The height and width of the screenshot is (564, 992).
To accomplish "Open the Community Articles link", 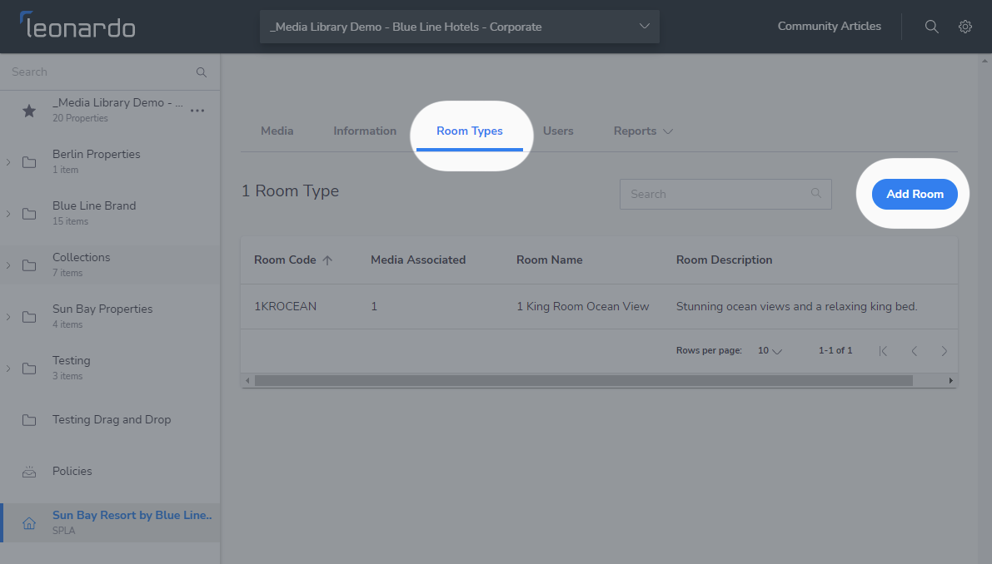I will click(829, 26).
